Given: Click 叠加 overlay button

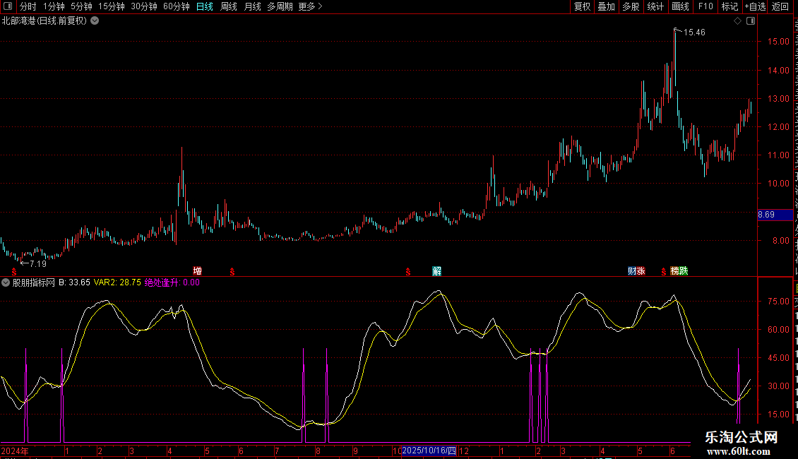Looking at the screenshot, I should [x=606, y=6].
